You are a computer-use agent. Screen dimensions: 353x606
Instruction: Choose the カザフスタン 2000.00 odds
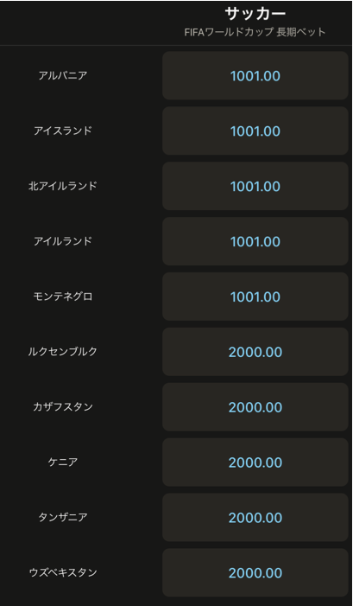[x=255, y=407]
